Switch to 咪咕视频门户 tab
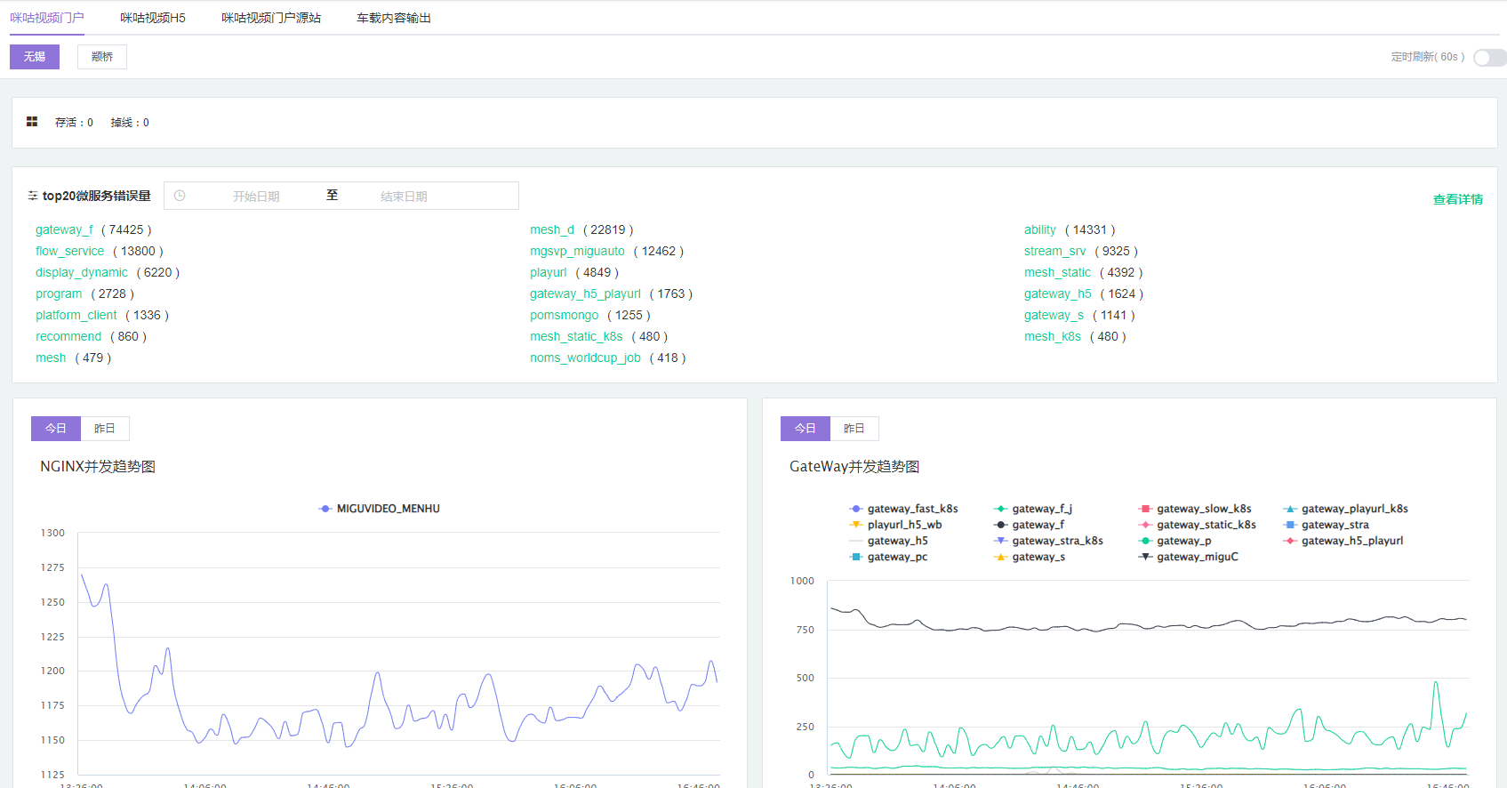 click(47, 18)
